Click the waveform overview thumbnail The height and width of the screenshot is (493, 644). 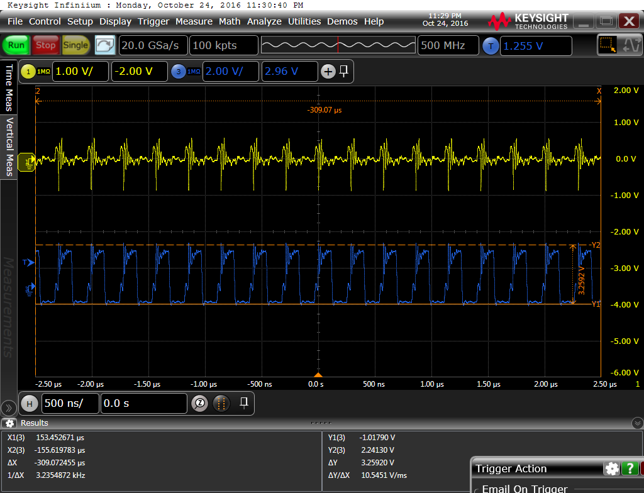[x=338, y=45]
